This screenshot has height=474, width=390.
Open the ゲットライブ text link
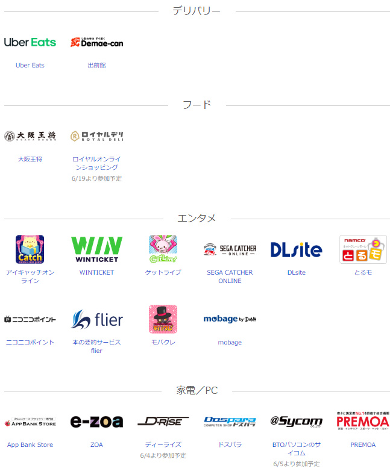163,272
